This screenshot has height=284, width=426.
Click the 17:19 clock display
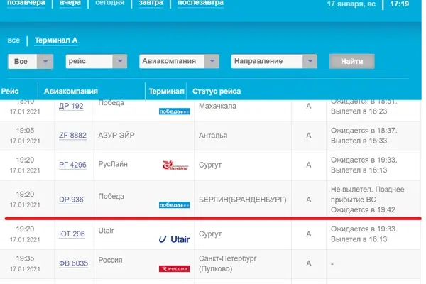click(399, 4)
